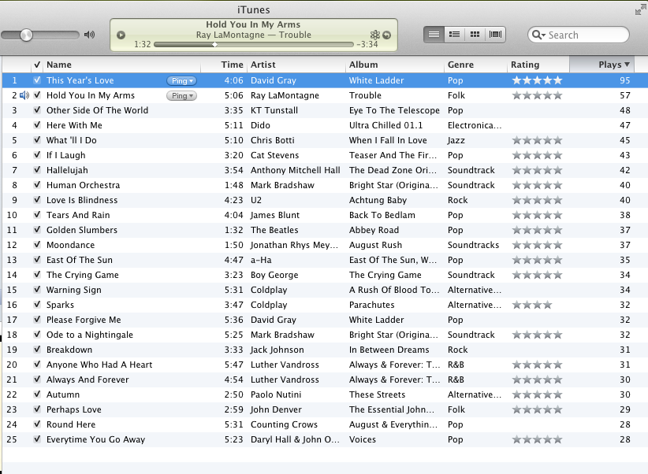Click the song title in the now-playing display
Viewport: 648px width, 474px height.
[253, 24]
